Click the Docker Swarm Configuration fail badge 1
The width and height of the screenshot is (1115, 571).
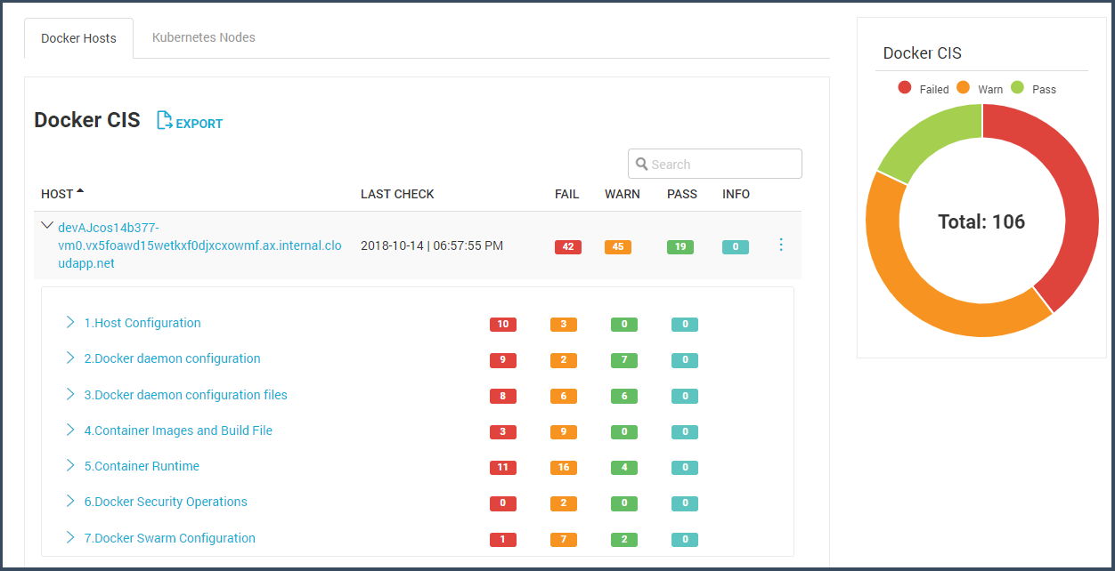coord(503,539)
